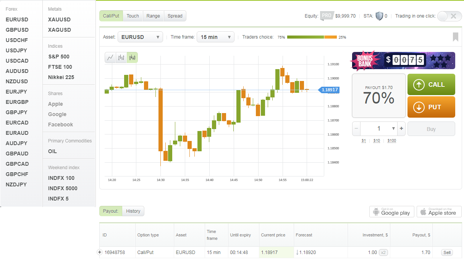Click the Traders choice percentage bar
Image resolution: width=464 pixels, height=267 pixels.
[312, 37]
